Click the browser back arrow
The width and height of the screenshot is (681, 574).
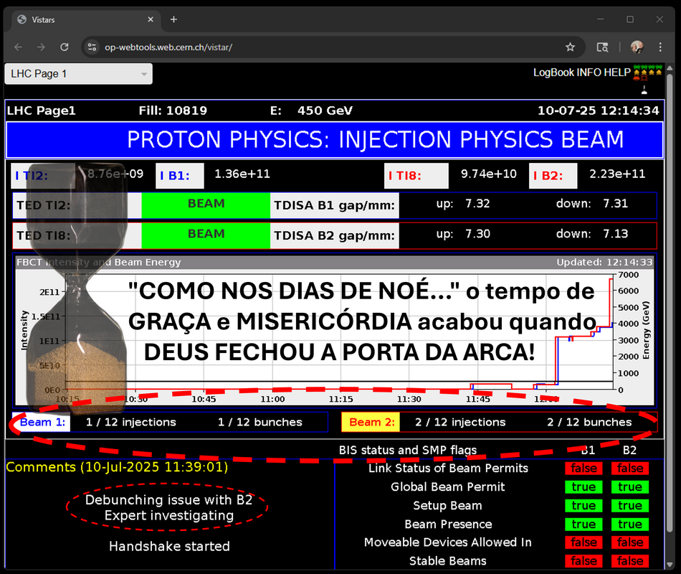[19, 47]
